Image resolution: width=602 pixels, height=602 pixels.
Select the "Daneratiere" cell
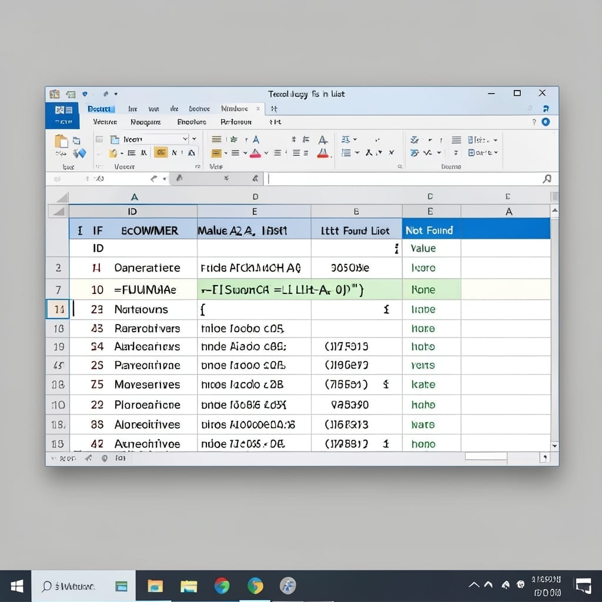146,267
